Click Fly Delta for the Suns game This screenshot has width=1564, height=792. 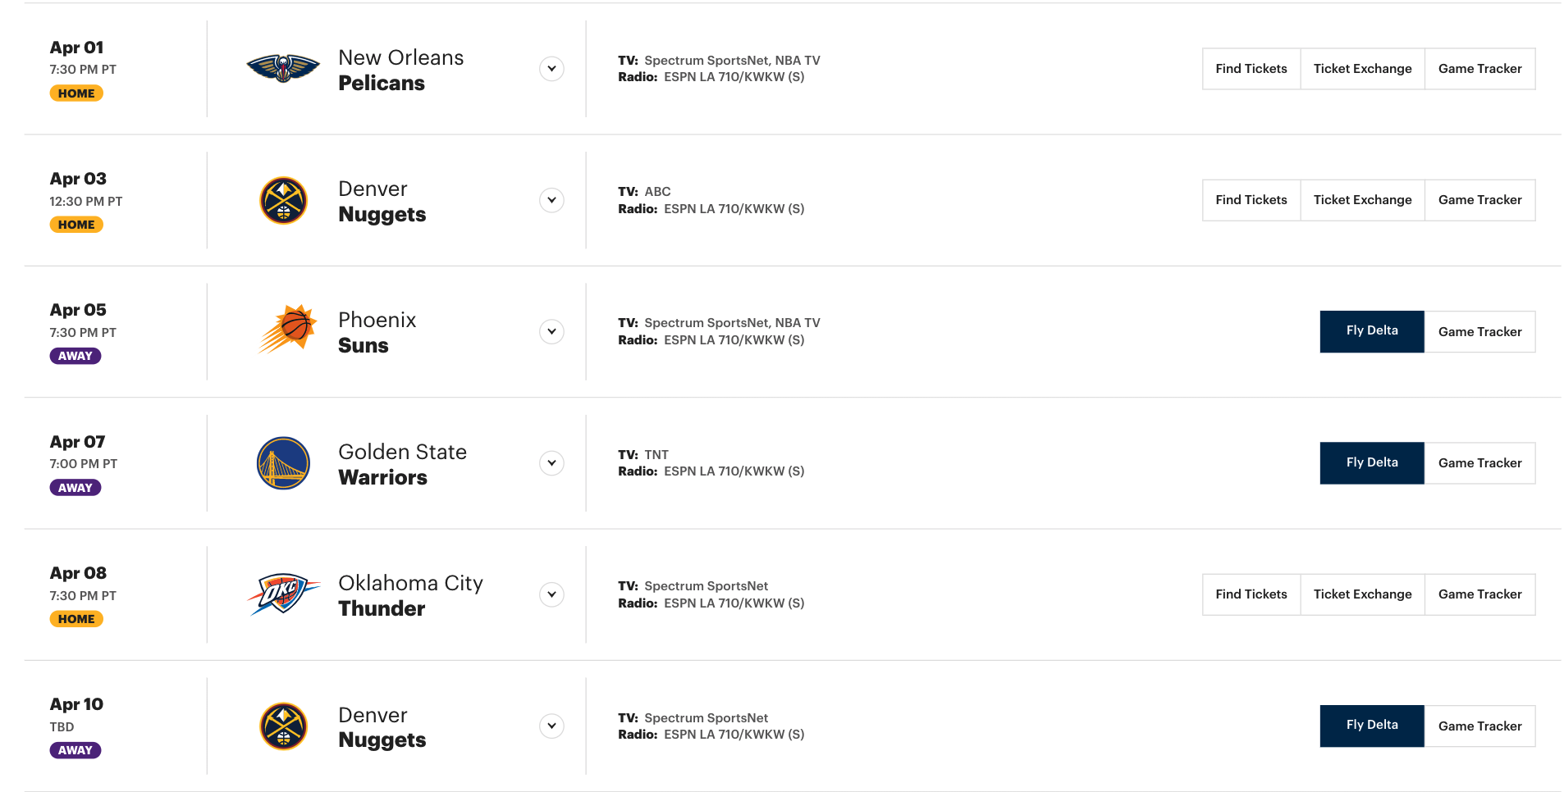coord(1371,331)
